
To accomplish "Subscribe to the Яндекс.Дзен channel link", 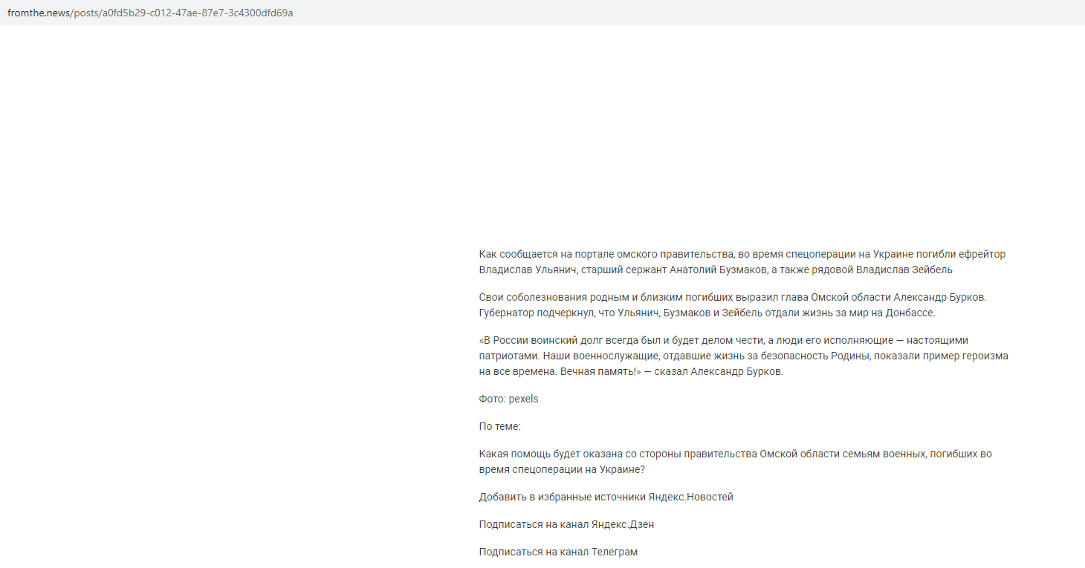I will click(566, 524).
